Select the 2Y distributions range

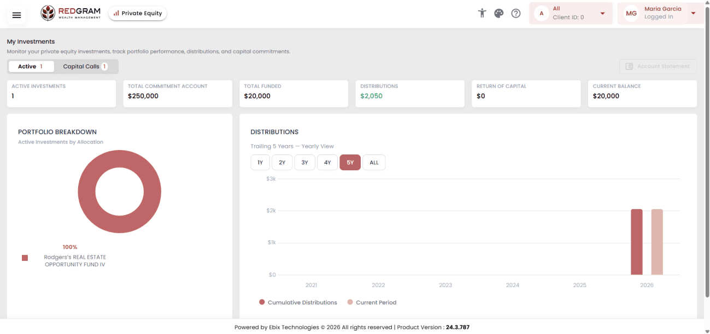(x=282, y=163)
